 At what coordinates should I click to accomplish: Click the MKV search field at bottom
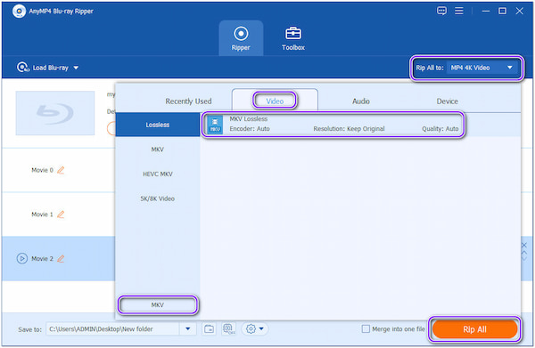tap(158, 304)
